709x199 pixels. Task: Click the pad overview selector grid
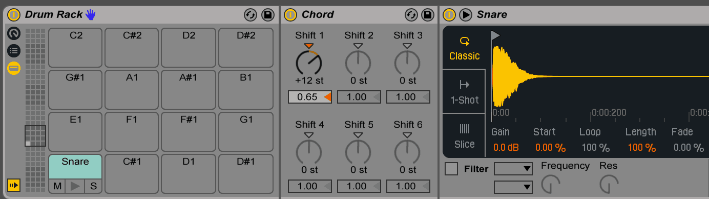click(35, 136)
